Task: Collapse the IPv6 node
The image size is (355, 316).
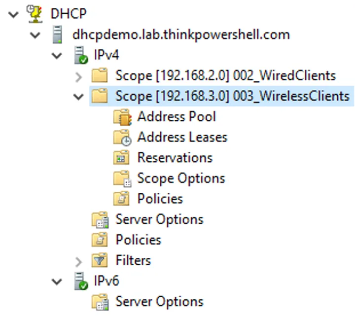Action: pos(58,281)
